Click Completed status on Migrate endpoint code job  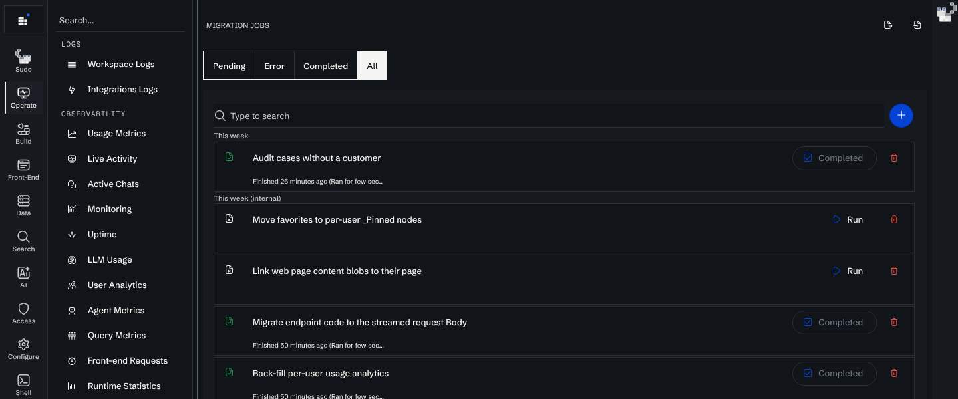pos(834,323)
